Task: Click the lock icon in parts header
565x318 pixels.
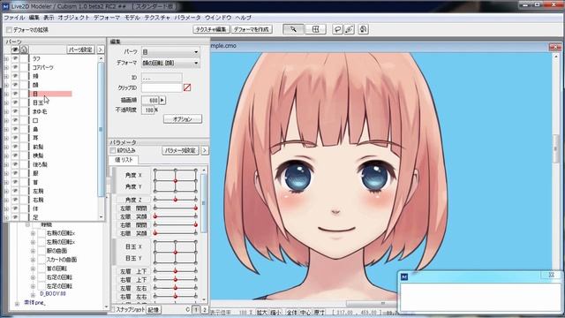Action: coord(24,49)
